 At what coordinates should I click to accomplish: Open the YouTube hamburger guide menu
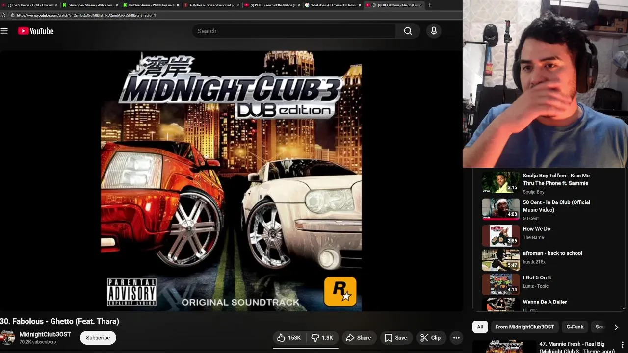point(4,31)
